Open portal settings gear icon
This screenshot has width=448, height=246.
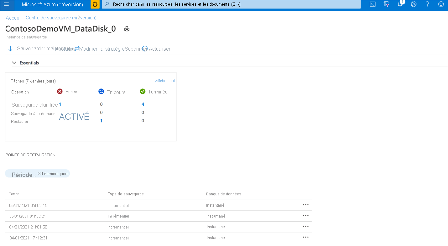(414, 4)
